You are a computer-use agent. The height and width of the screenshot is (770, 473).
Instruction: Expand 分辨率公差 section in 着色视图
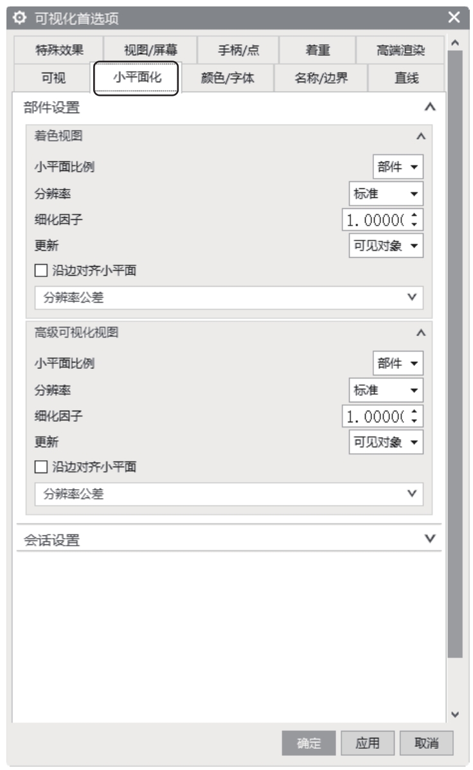[229, 298]
